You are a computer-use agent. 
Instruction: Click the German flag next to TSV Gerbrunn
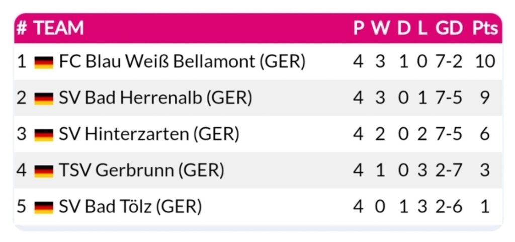[44, 171]
